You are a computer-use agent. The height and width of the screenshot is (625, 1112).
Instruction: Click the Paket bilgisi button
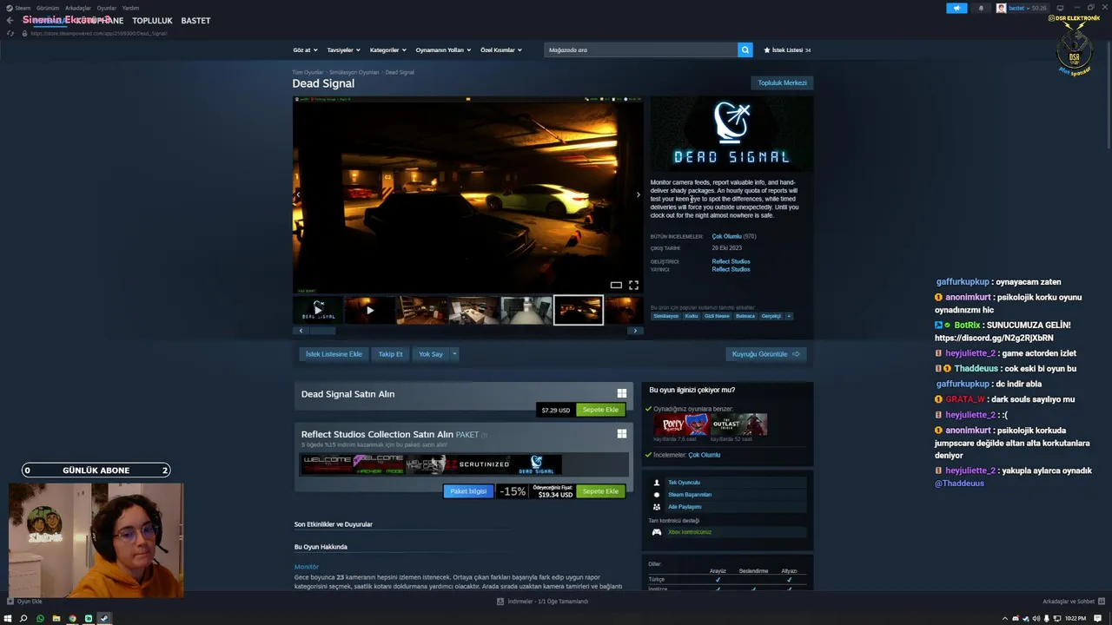click(x=468, y=491)
